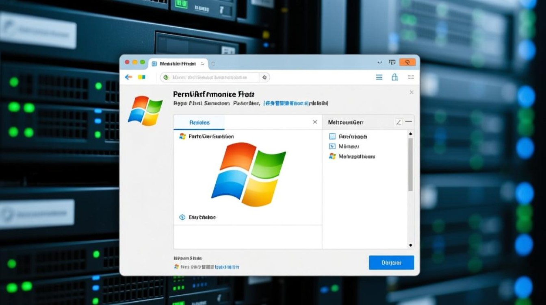Click the orange button in title bar

(x=407, y=62)
